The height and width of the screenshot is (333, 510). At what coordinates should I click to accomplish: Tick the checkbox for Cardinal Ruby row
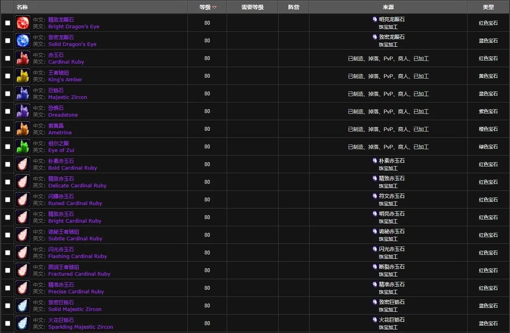7,58
